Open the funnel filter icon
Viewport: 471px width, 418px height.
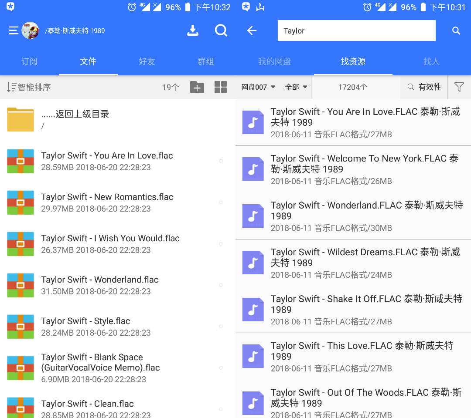tap(459, 87)
